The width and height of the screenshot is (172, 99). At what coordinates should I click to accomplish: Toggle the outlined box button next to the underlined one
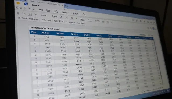coord(89,20)
